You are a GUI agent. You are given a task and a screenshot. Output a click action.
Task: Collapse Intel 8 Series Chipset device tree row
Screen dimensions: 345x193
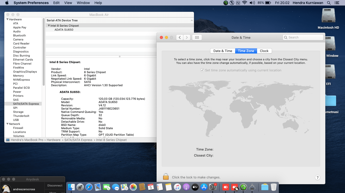coord(49,26)
